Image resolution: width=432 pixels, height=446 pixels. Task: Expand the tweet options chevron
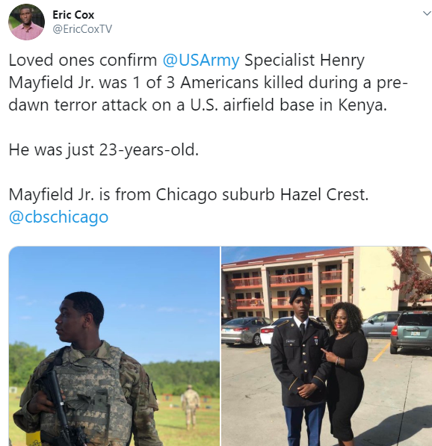point(427,13)
